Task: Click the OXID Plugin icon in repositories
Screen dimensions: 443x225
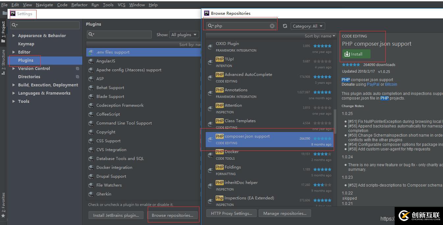Action: 210,47
